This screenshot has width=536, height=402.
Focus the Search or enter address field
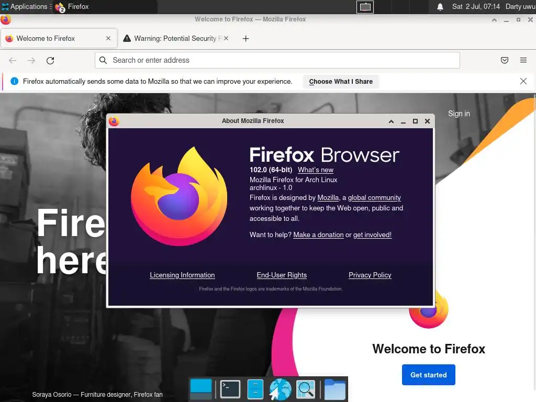click(x=277, y=60)
